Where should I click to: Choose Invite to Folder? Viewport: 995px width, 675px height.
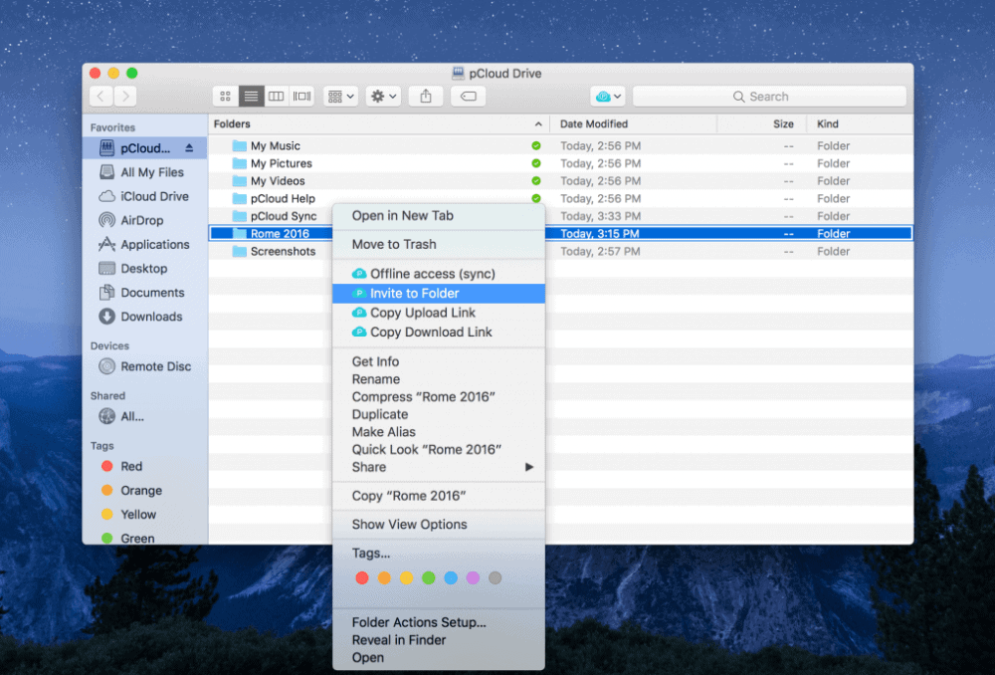439,294
